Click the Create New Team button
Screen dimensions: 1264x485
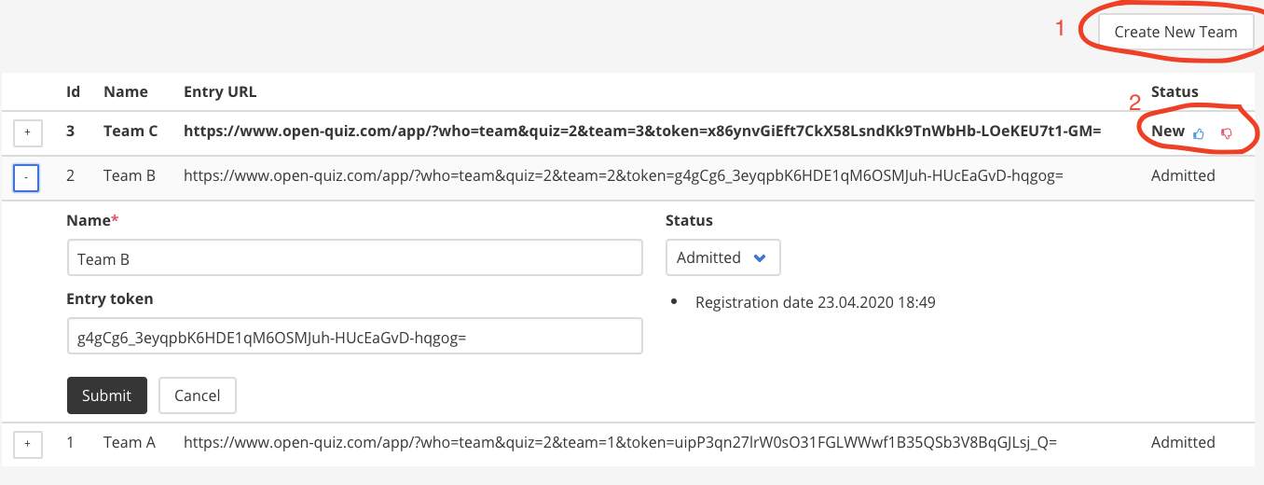click(1175, 32)
